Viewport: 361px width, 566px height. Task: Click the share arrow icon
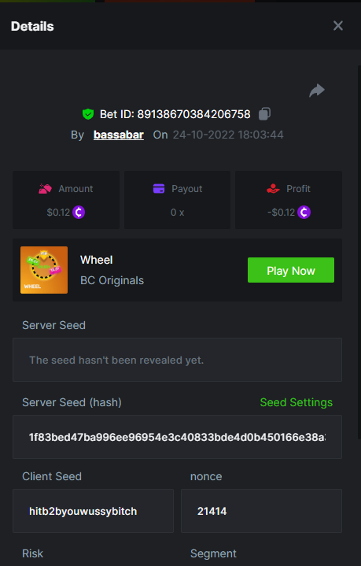[x=317, y=91]
